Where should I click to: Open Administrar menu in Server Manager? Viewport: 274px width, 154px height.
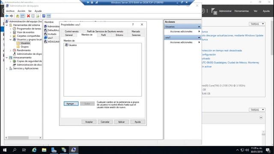tap(225, 11)
